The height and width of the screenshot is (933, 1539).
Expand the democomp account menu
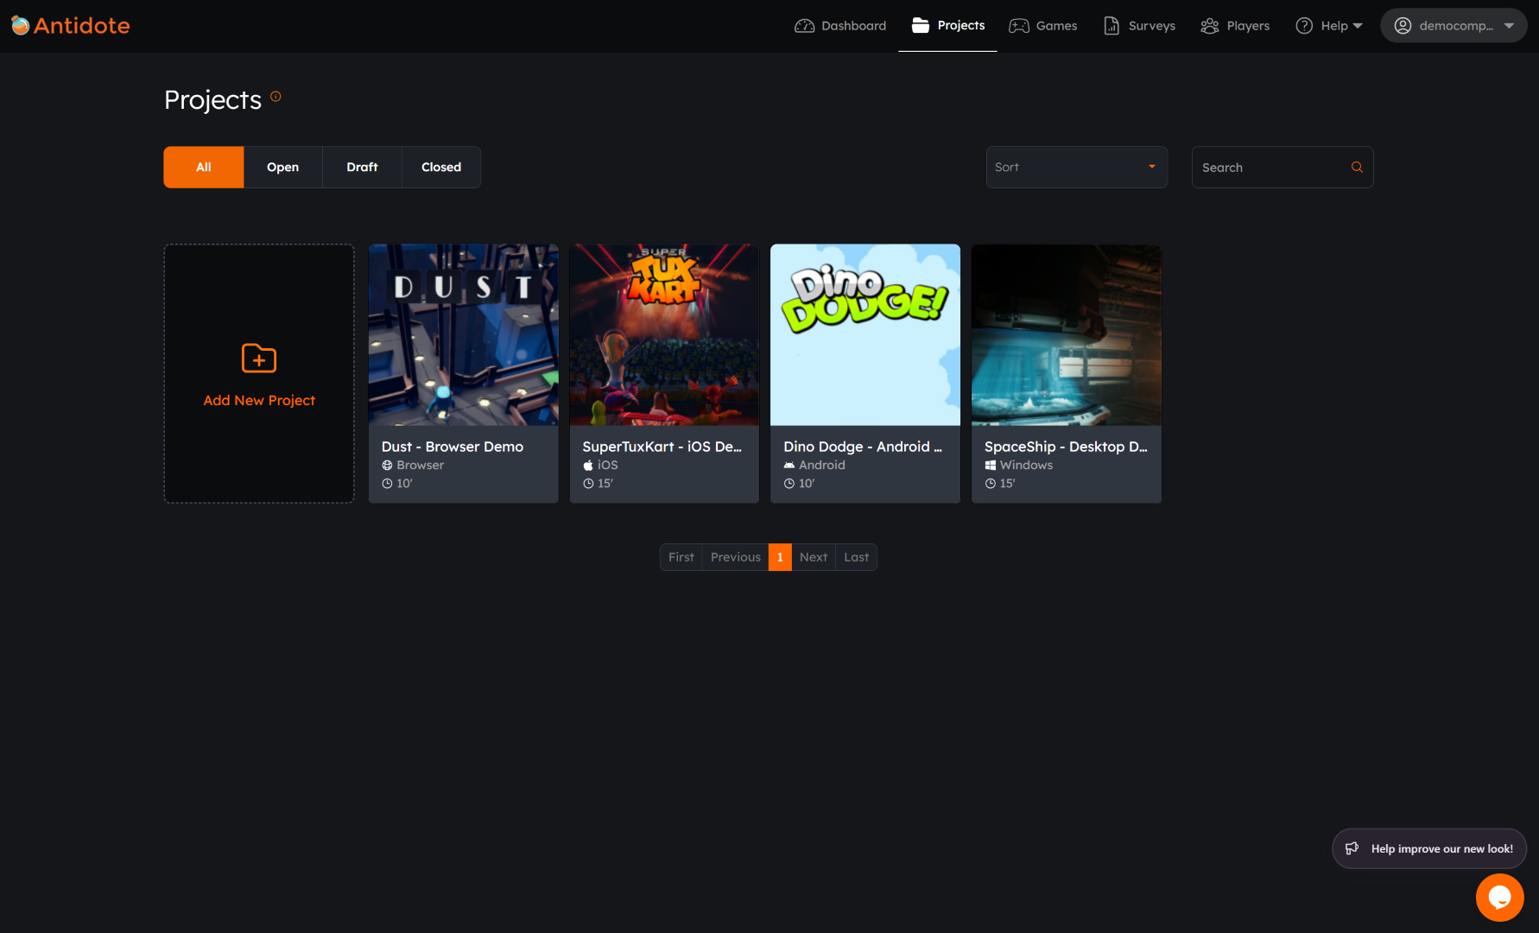click(1453, 26)
